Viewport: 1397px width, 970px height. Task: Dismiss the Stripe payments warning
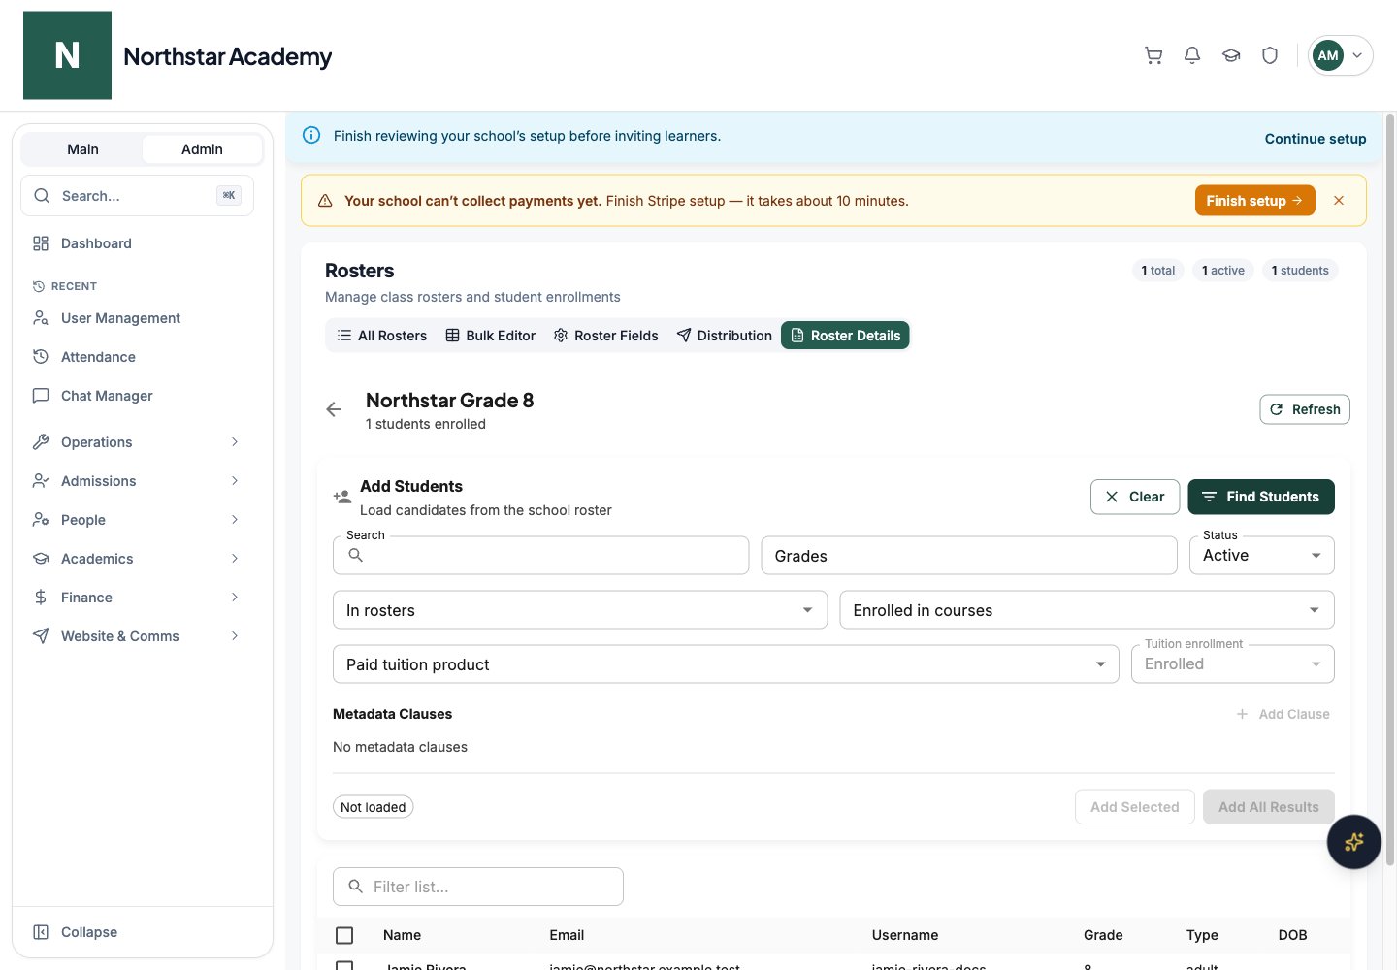coord(1339,201)
